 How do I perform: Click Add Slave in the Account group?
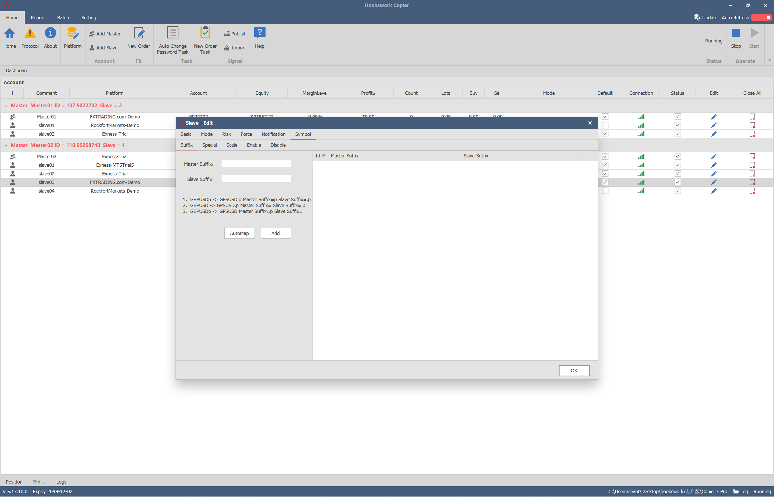tap(103, 48)
